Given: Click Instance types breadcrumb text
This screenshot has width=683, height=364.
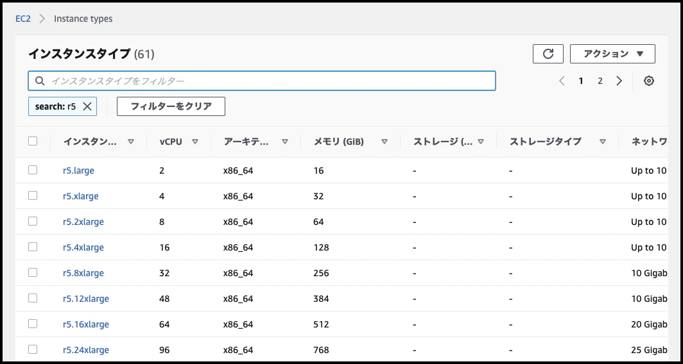Looking at the screenshot, I should (83, 19).
